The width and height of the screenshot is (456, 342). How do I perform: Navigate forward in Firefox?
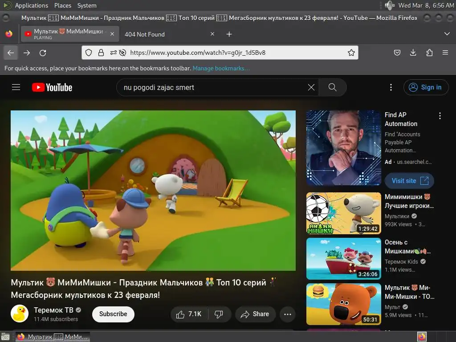(x=27, y=53)
